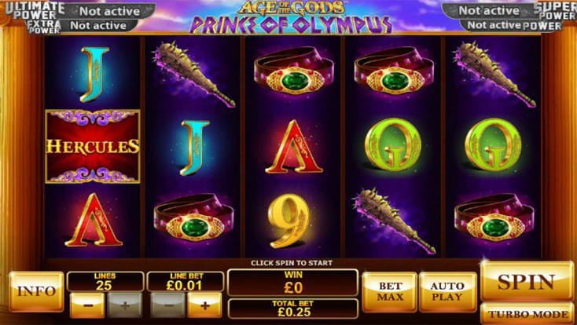Lower the line bet with minus button
This screenshot has height=325, width=577.
(167, 305)
